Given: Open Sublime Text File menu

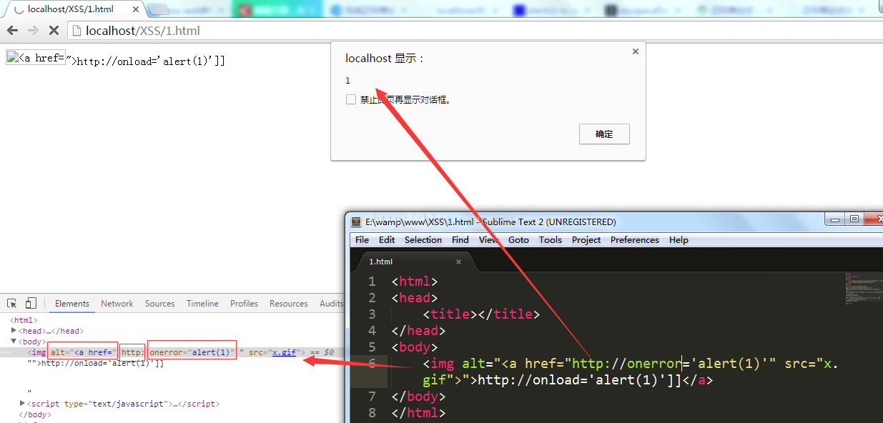Looking at the screenshot, I should tap(362, 240).
